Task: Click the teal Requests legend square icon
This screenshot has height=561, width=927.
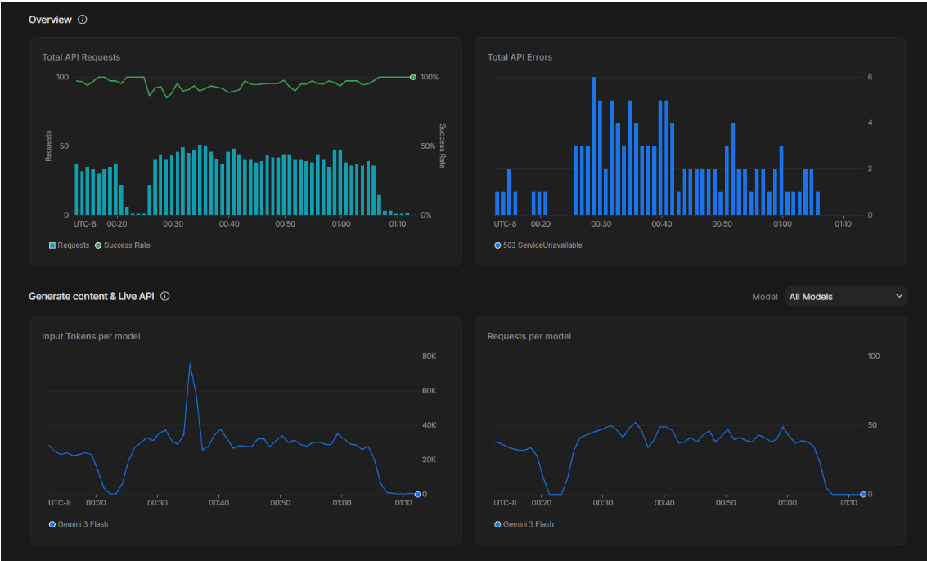Action: [x=52, y=245]
